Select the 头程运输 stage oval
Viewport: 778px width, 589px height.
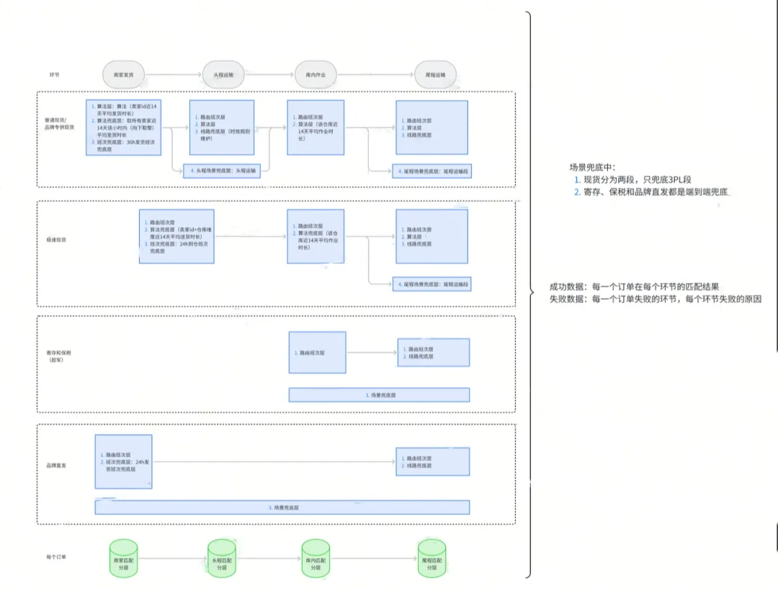223,75
